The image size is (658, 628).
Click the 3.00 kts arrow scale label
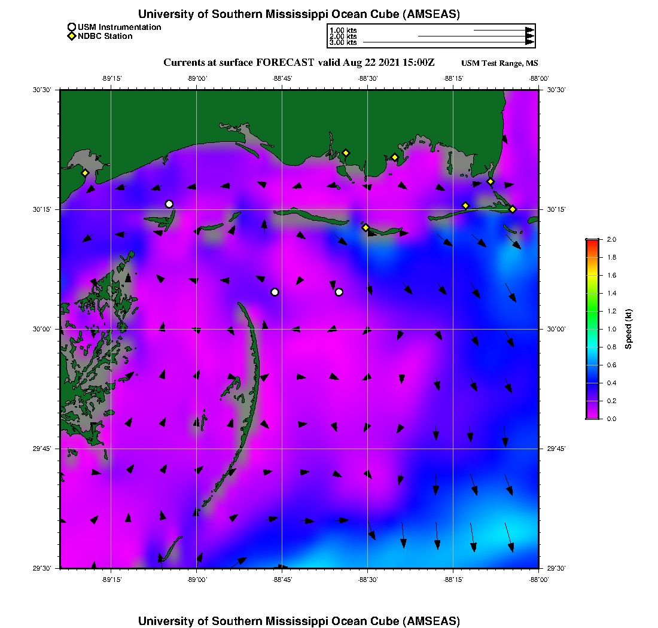pos(343,42)
